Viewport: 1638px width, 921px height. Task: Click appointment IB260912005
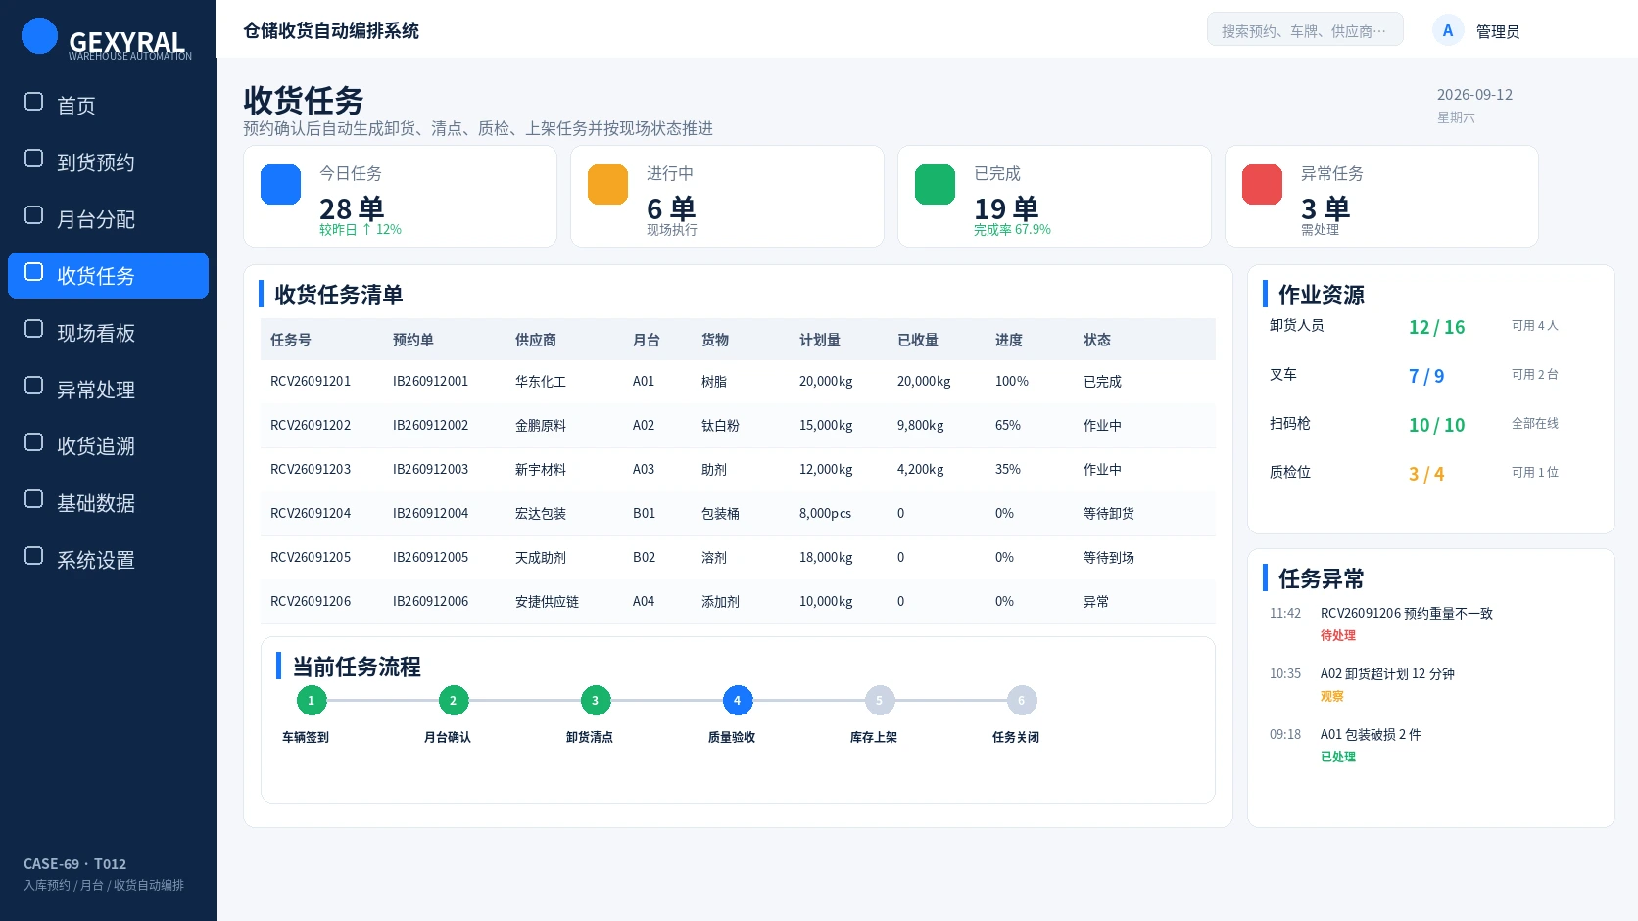click(x=431, y=557)
